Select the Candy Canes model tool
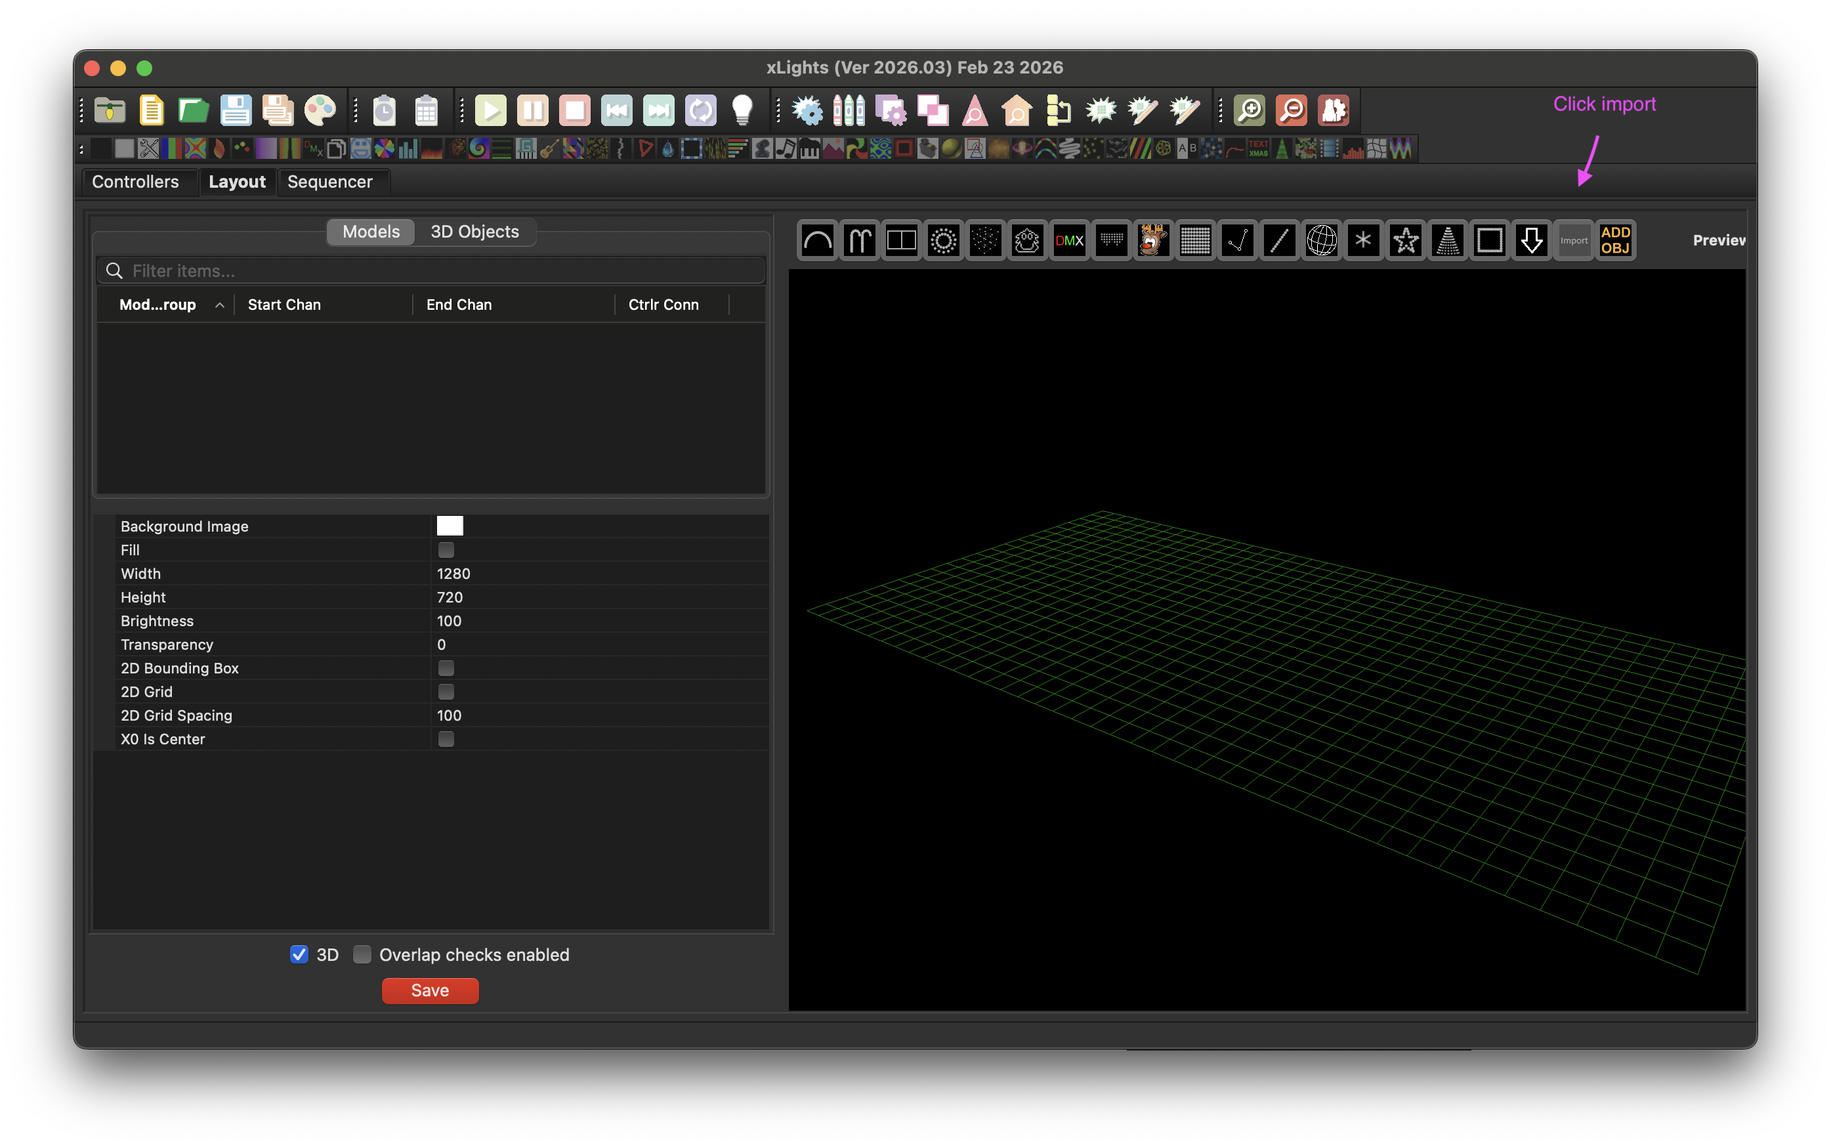Image resolution: width=1831 pixels, height=1146 pixels. click(x=860, y=241)
